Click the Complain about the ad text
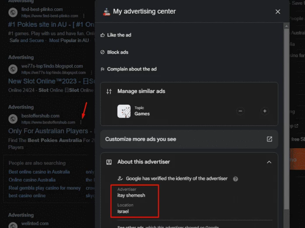This screenshot has height=228, width=305. point(132,69)
